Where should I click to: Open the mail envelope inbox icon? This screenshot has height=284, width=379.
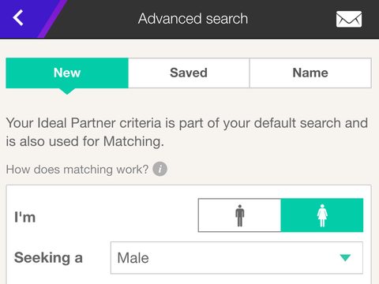tap(349, 19)
